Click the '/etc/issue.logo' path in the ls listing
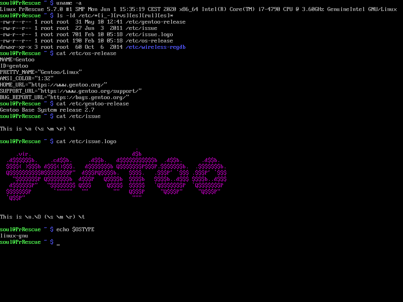The height and width of the screenshot is (302, 403). click(x=149, y=35)
